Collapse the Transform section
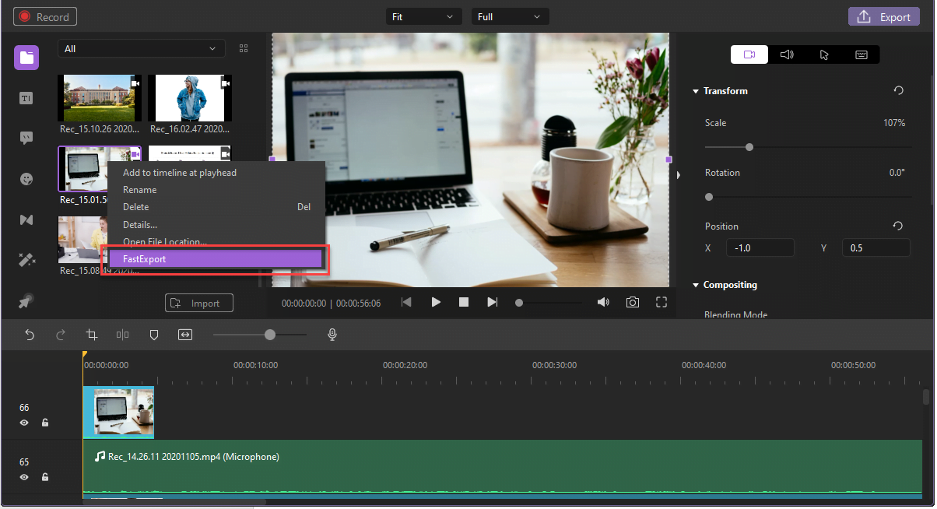This screenshot has height=509, width=937. 696,91
